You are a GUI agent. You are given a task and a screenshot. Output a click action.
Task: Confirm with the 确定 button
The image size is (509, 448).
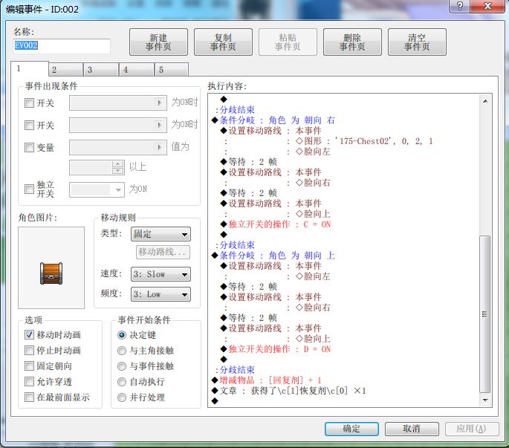pos(351,429)
